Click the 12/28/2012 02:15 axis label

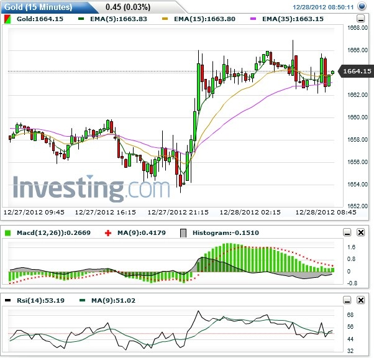[250, 212]
